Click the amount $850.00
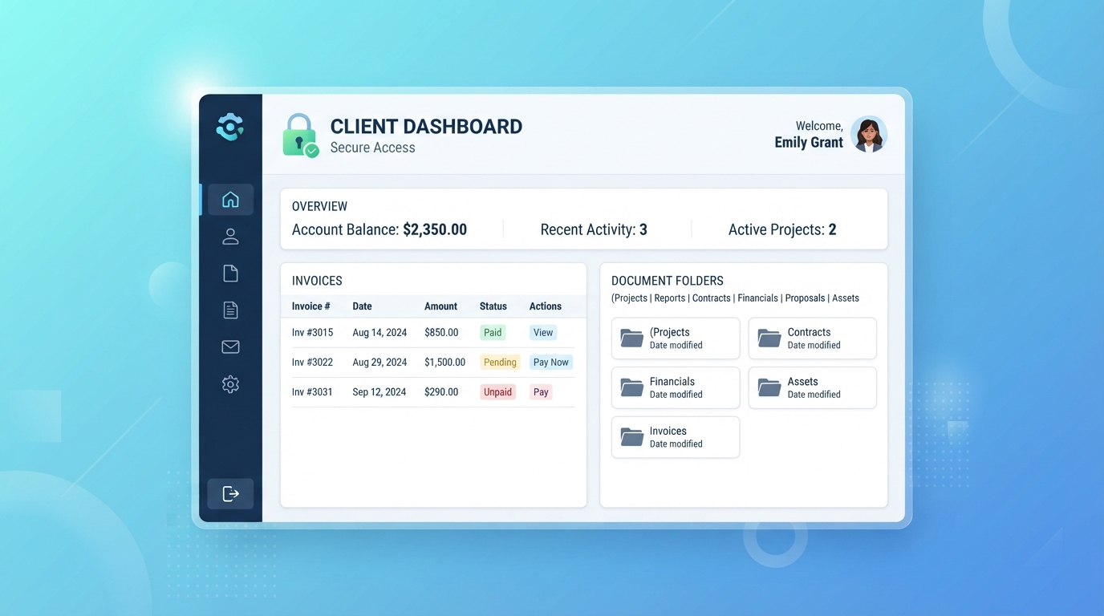 coord(441,333)
